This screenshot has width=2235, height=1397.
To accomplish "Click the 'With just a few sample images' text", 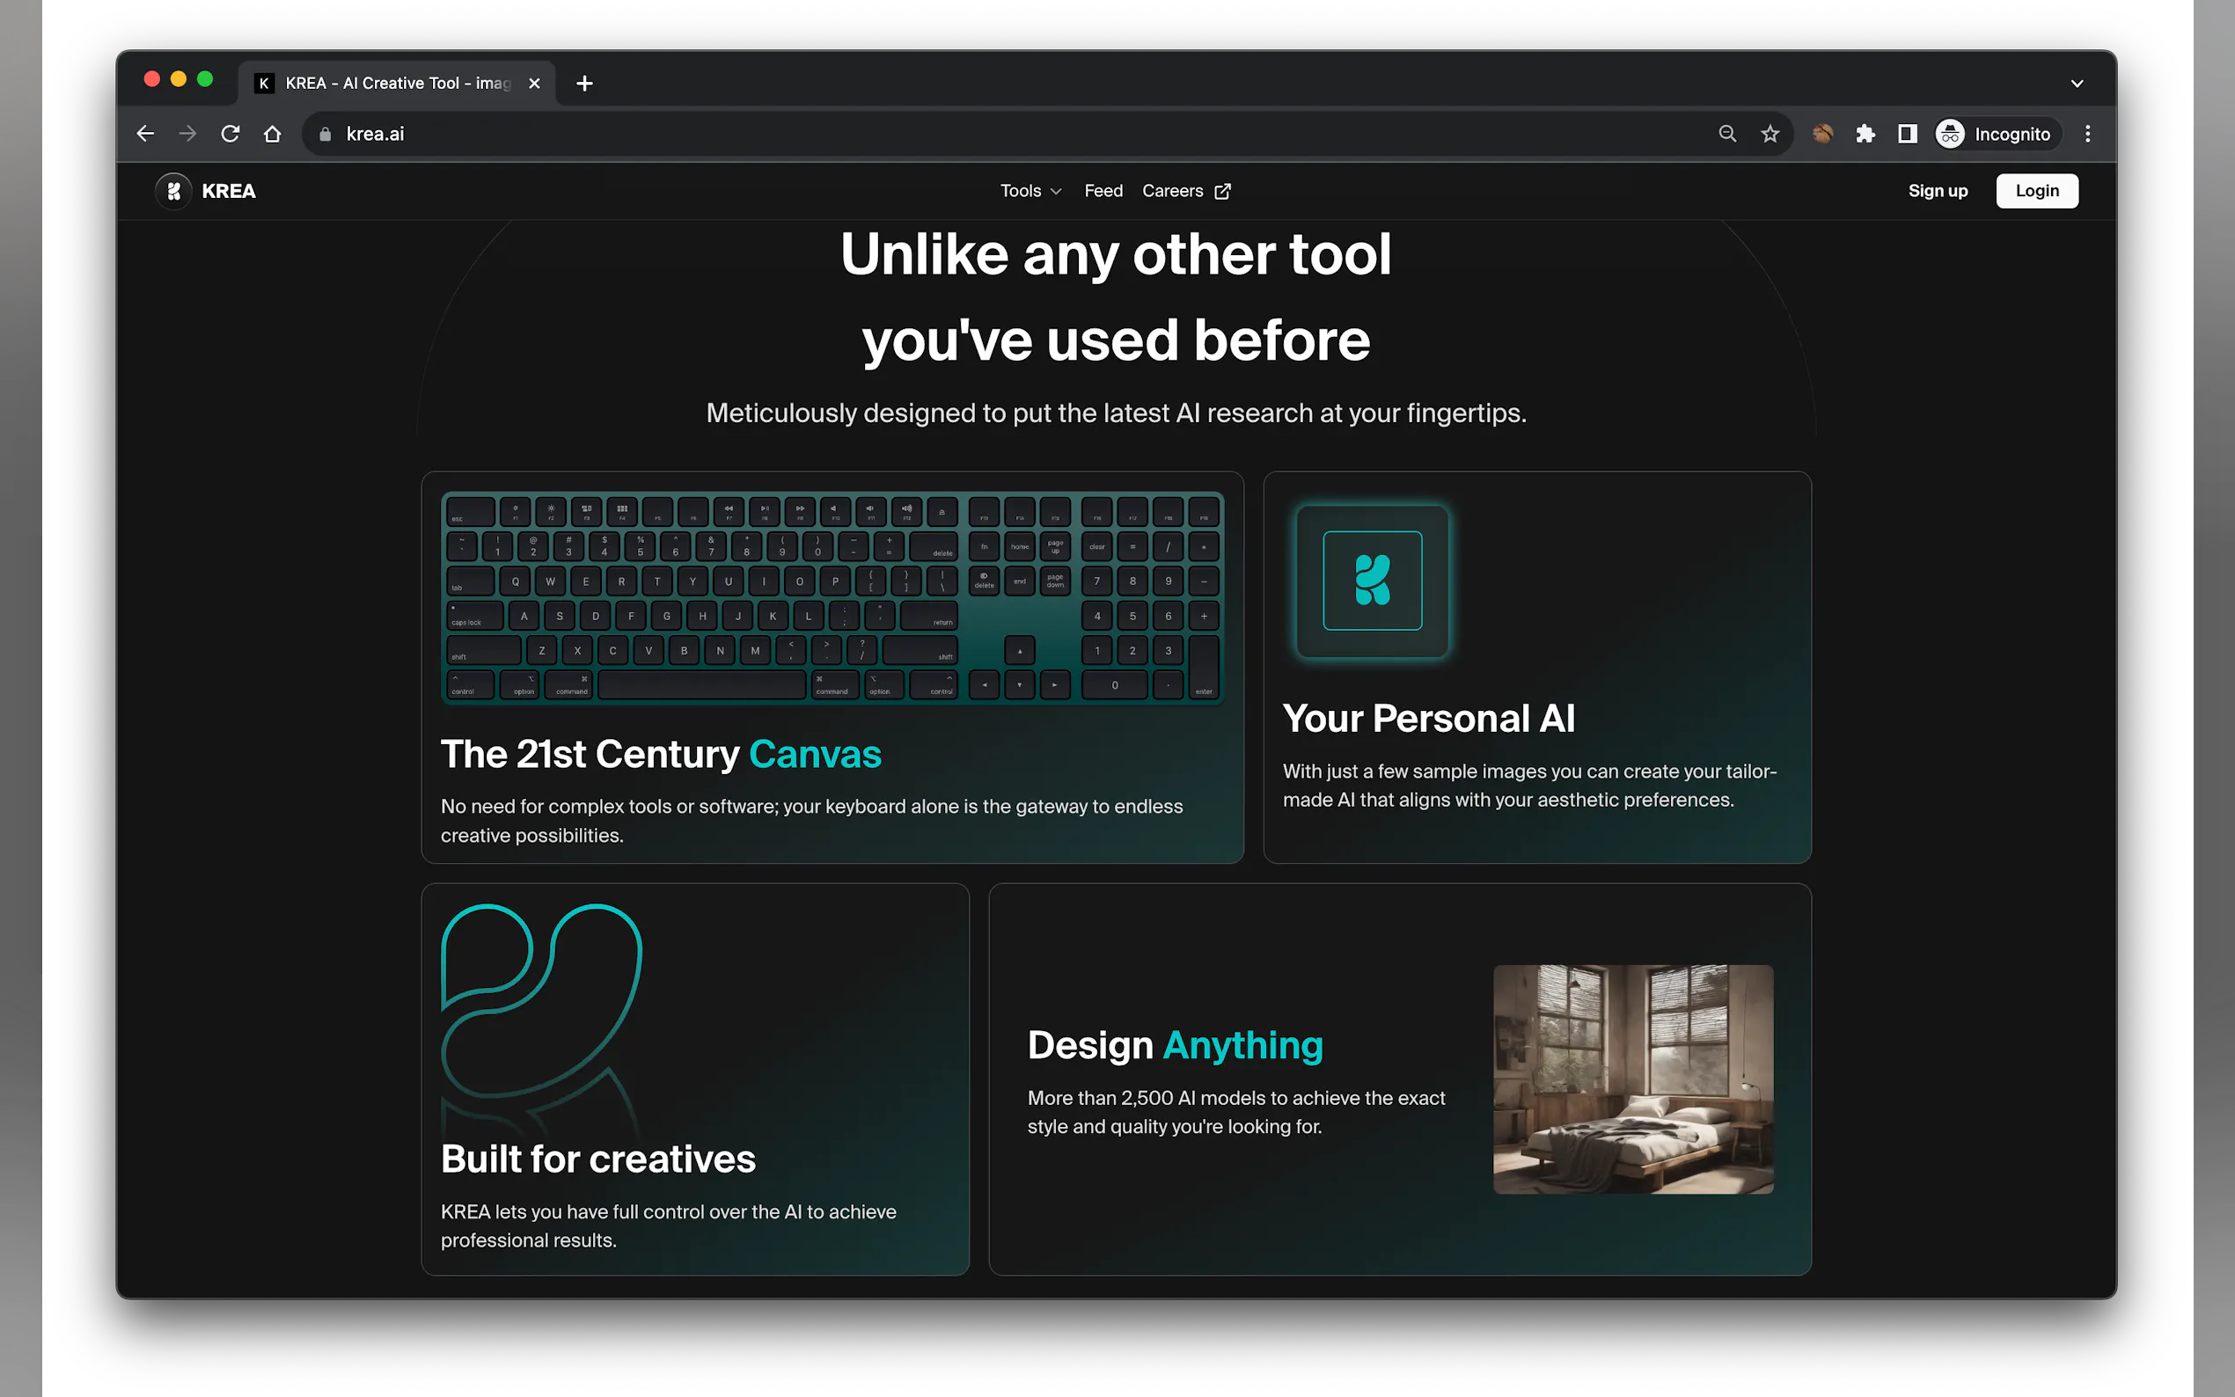I will click(1529, 786).
